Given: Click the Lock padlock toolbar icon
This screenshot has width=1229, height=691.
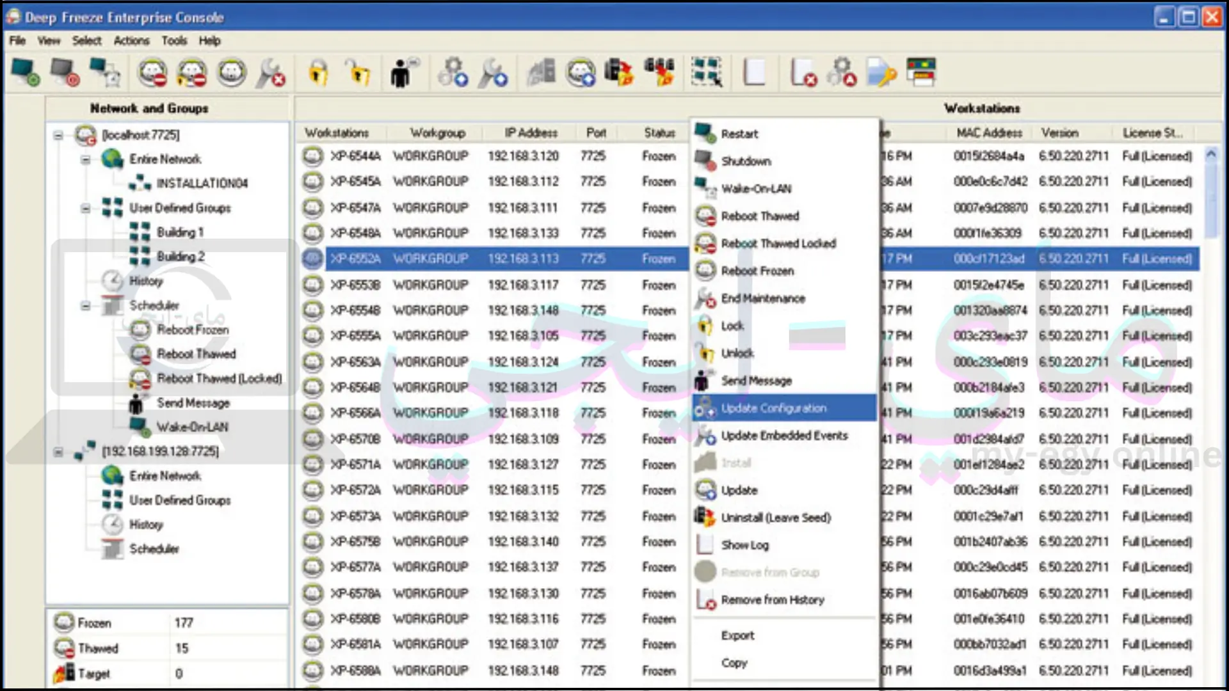Looking at the screenshot, I should [318, 72].
